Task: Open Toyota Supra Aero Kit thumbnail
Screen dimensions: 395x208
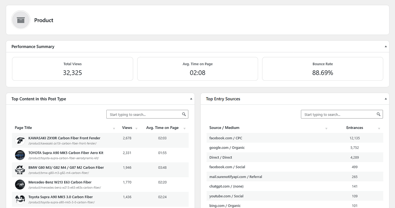Action: point(20,155)
